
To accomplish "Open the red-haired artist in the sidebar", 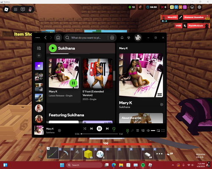I will tap(39, 108).
